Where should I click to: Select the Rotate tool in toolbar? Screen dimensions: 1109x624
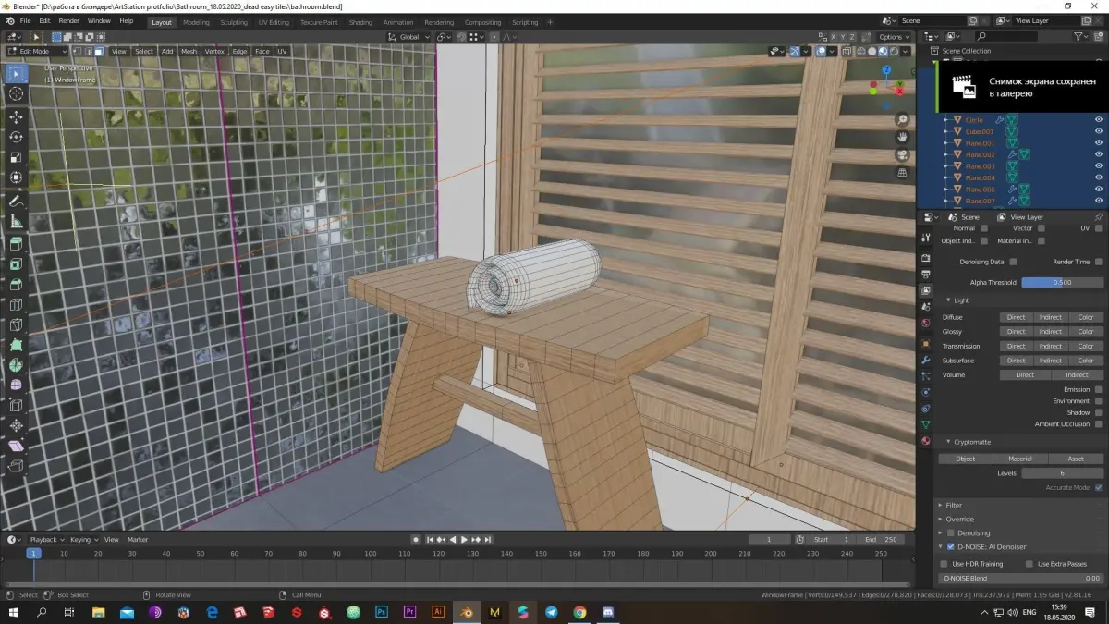[x=16, y=137]
